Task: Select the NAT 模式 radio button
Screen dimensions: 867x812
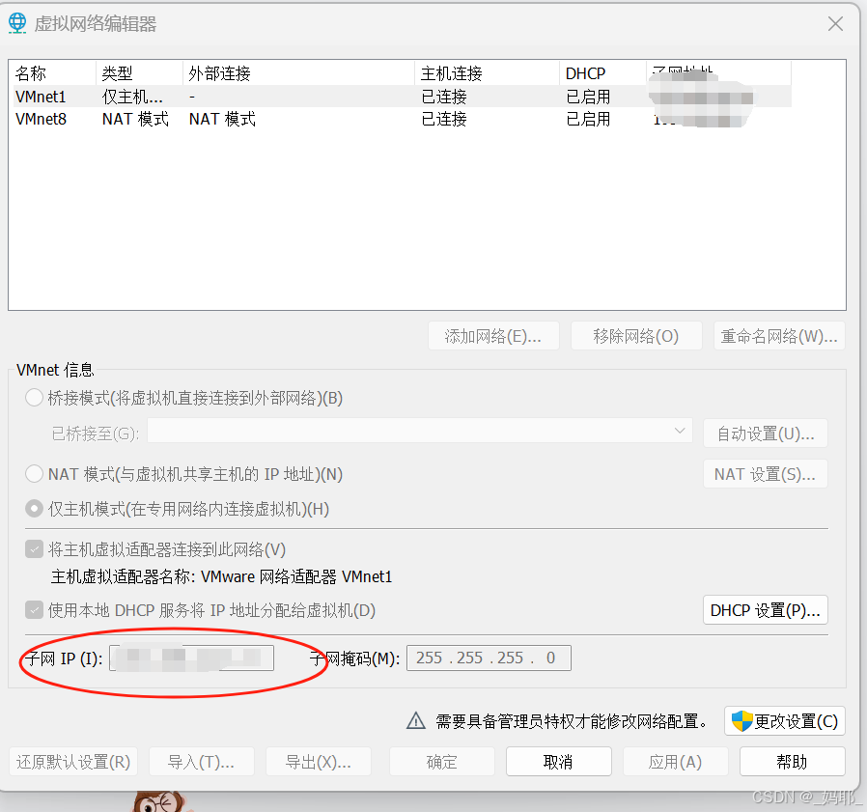Action: pos(35,473)
